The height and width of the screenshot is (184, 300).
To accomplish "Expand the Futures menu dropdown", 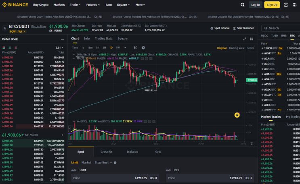I will [93, 5].
